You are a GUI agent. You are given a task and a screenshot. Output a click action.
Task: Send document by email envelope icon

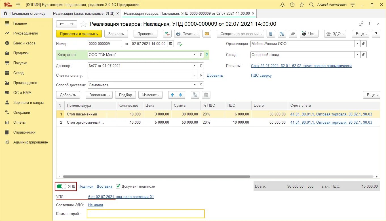click(207, 34)
